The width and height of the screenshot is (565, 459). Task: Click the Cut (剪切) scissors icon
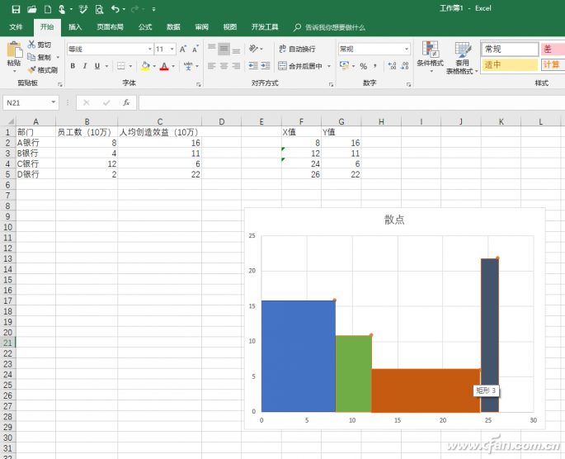click(31, 45)
